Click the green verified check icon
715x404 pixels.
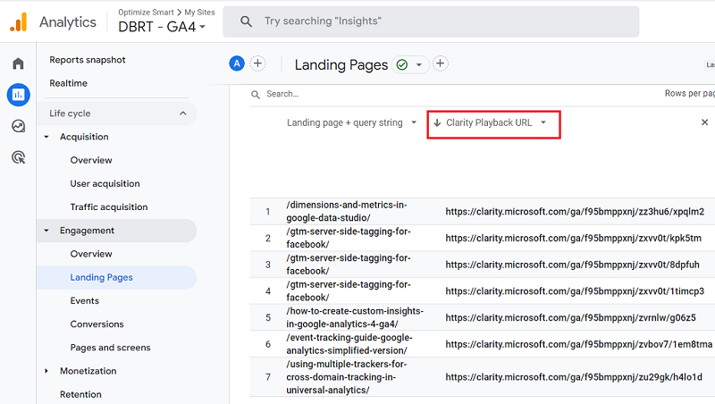pyautogui.click(x=402, y=64)
